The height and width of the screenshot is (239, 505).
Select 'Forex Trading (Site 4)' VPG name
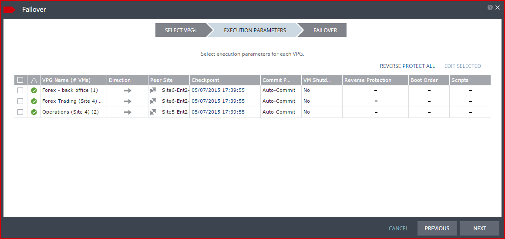click(72, 101)
